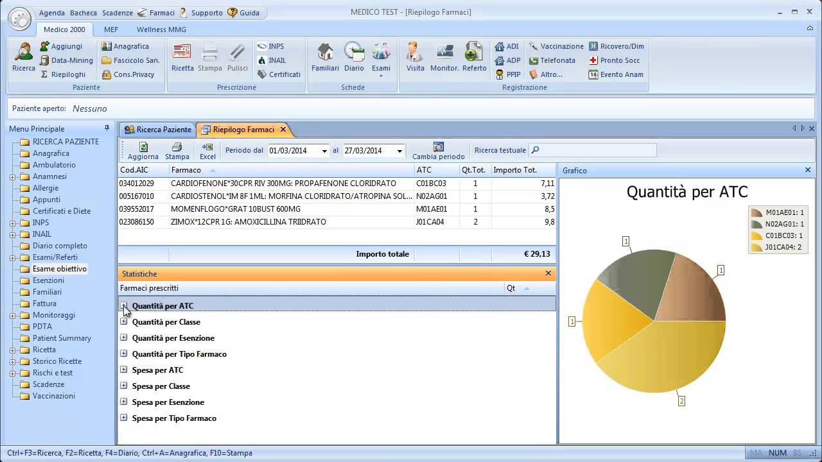Open Telefonata phone call entry
This screenshot has height=462, width=822.
click(x=552, y=60)
